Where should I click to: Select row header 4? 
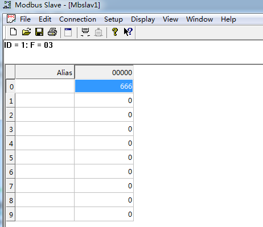point(11,143)
